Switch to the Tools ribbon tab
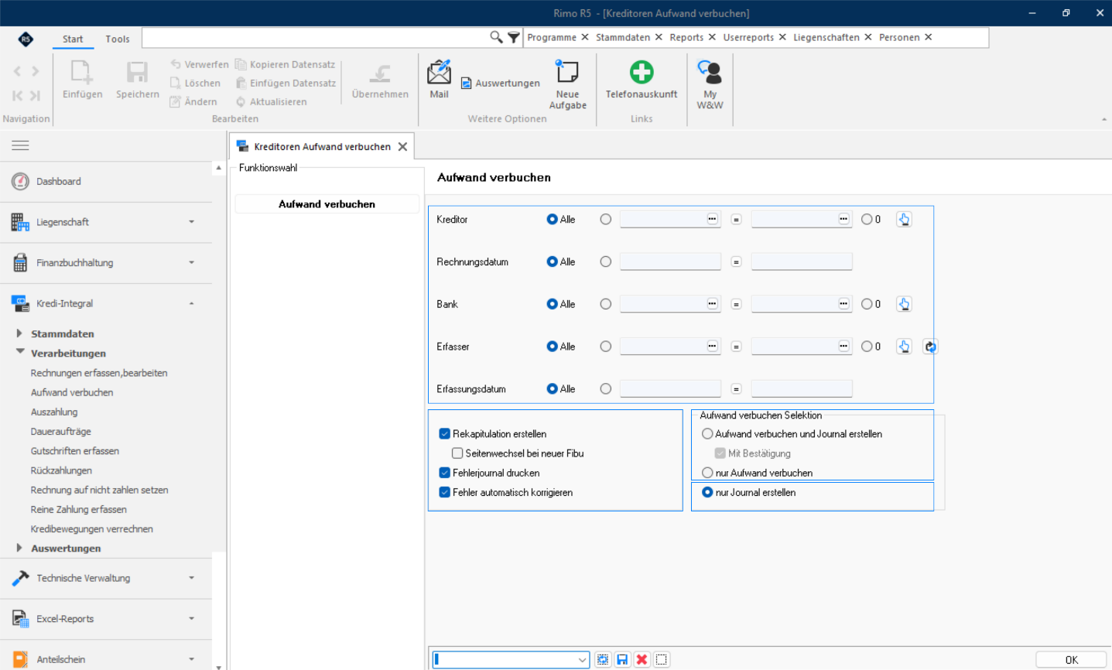The height and width of the screenshot is (670, 1112). point(118,39)
